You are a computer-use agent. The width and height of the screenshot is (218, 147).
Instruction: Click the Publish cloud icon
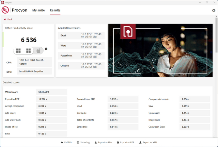click(x=62, y=143)
